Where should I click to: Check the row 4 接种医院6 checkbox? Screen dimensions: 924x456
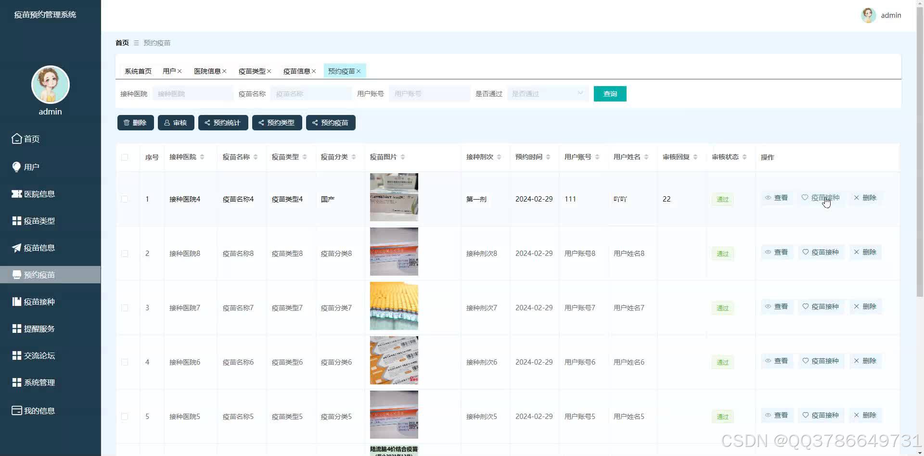click(x=125, y=362)
